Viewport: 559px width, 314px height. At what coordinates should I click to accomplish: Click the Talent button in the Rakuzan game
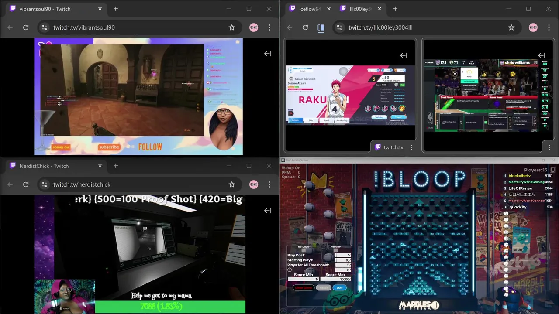click(x=399, y=117)
